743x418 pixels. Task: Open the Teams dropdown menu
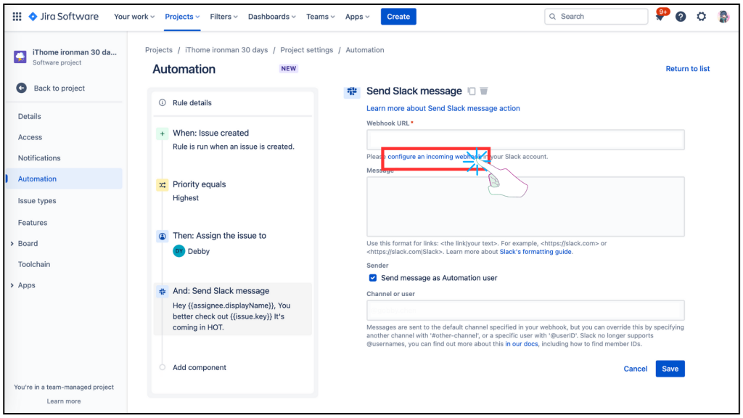[x=320, y=17]
